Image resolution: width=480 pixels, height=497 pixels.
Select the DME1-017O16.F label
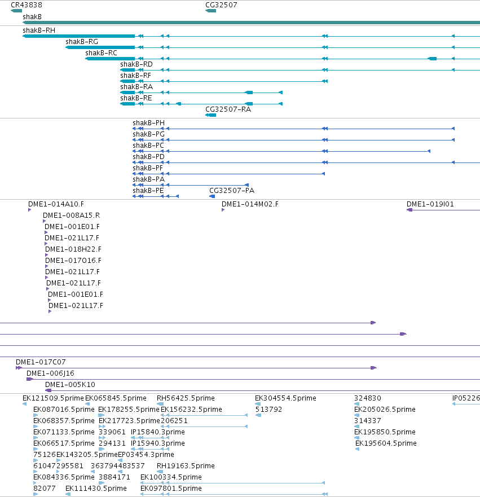(x=73, y=261)
